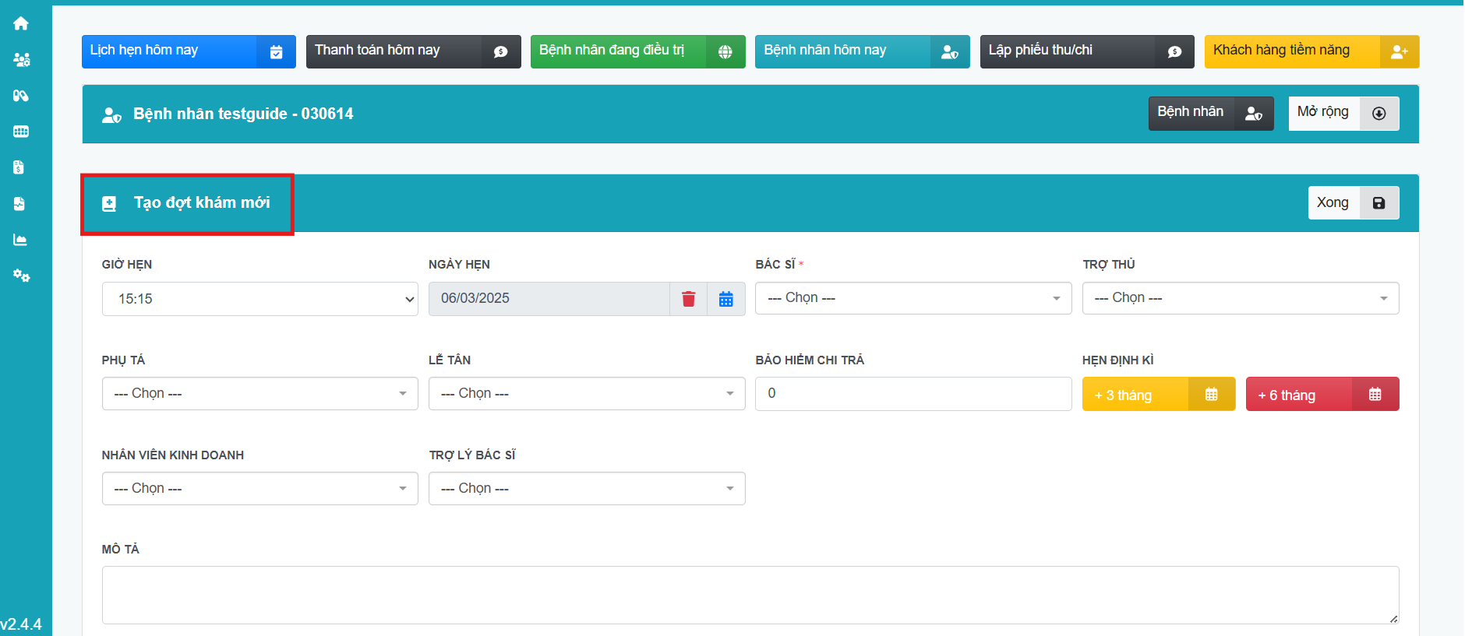Open the settings gears icon in sidebar
Screen dimensions: 1465x636
click(x=21, y=276)
